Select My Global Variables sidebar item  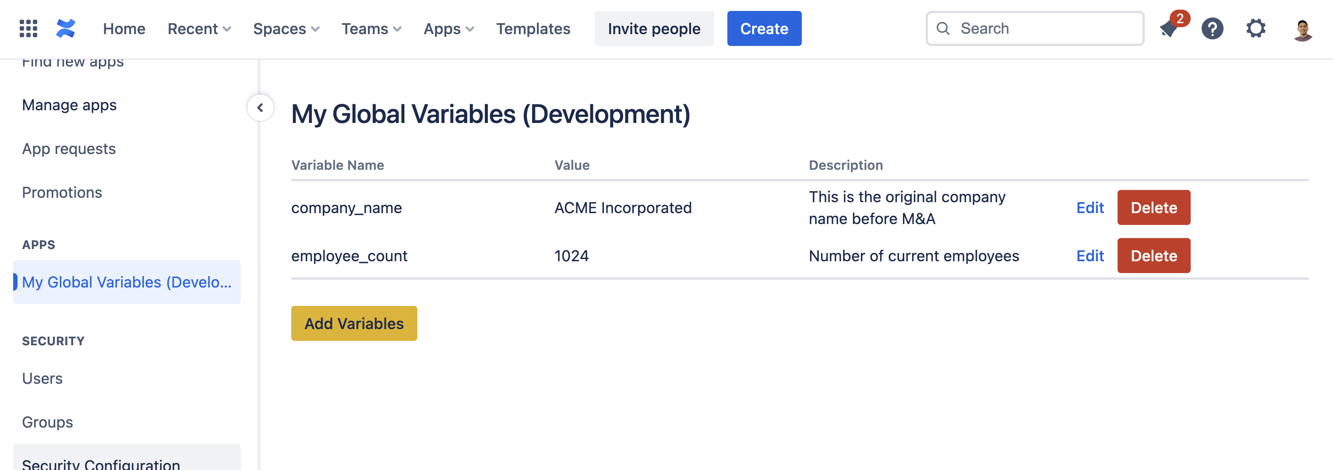click(127, 282)
